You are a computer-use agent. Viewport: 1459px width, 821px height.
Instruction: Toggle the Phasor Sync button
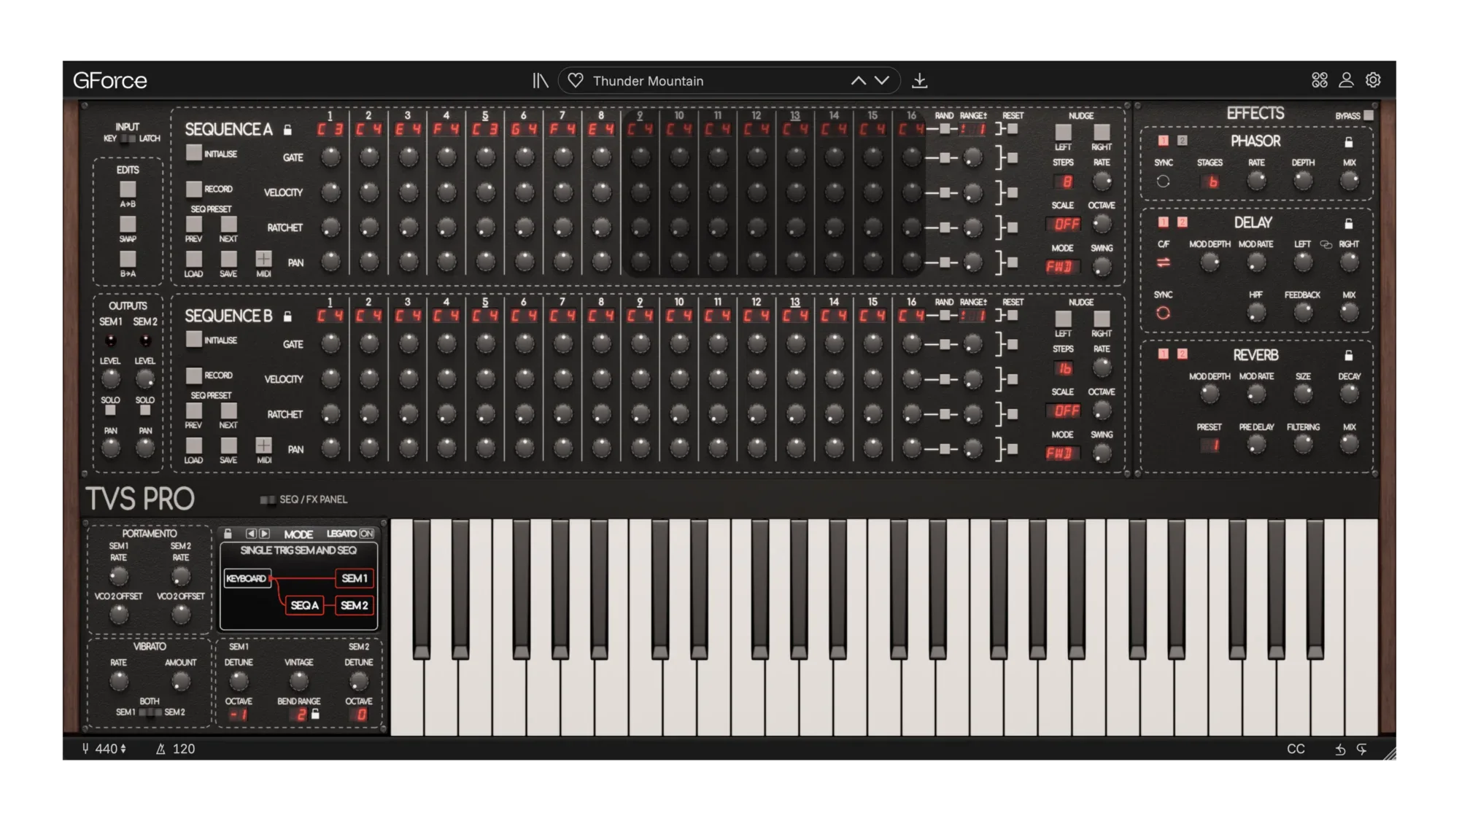coord(1164,182)
